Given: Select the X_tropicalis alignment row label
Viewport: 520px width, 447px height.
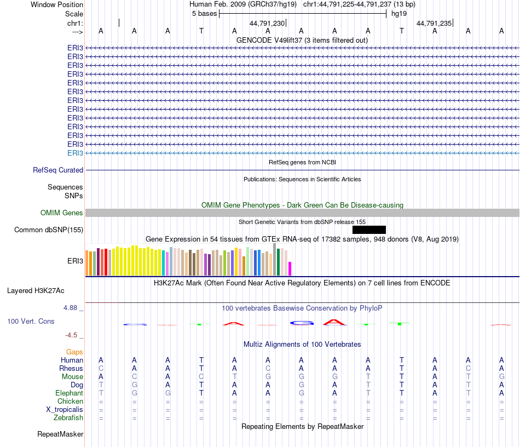Looking at the screenshot, I should (65, 410).
